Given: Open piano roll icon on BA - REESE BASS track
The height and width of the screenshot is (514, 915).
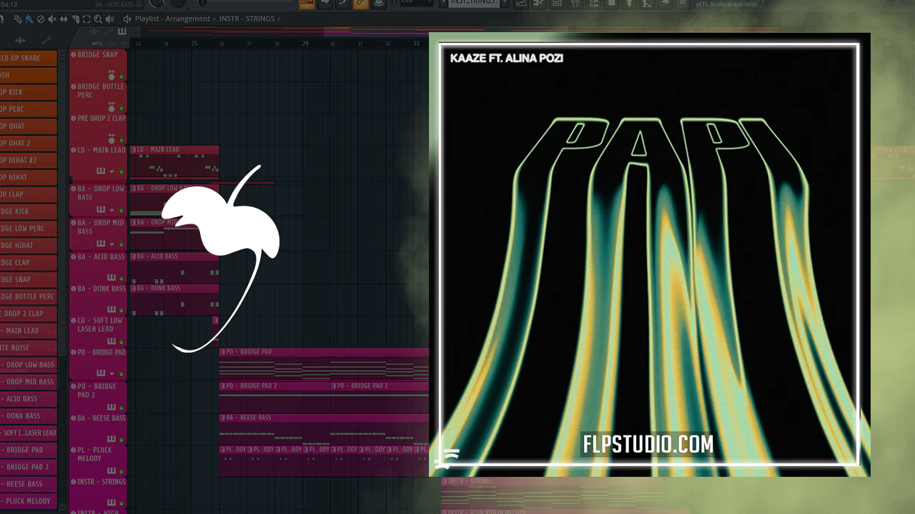Looking at the screenshot, I should tap(112, 438).
